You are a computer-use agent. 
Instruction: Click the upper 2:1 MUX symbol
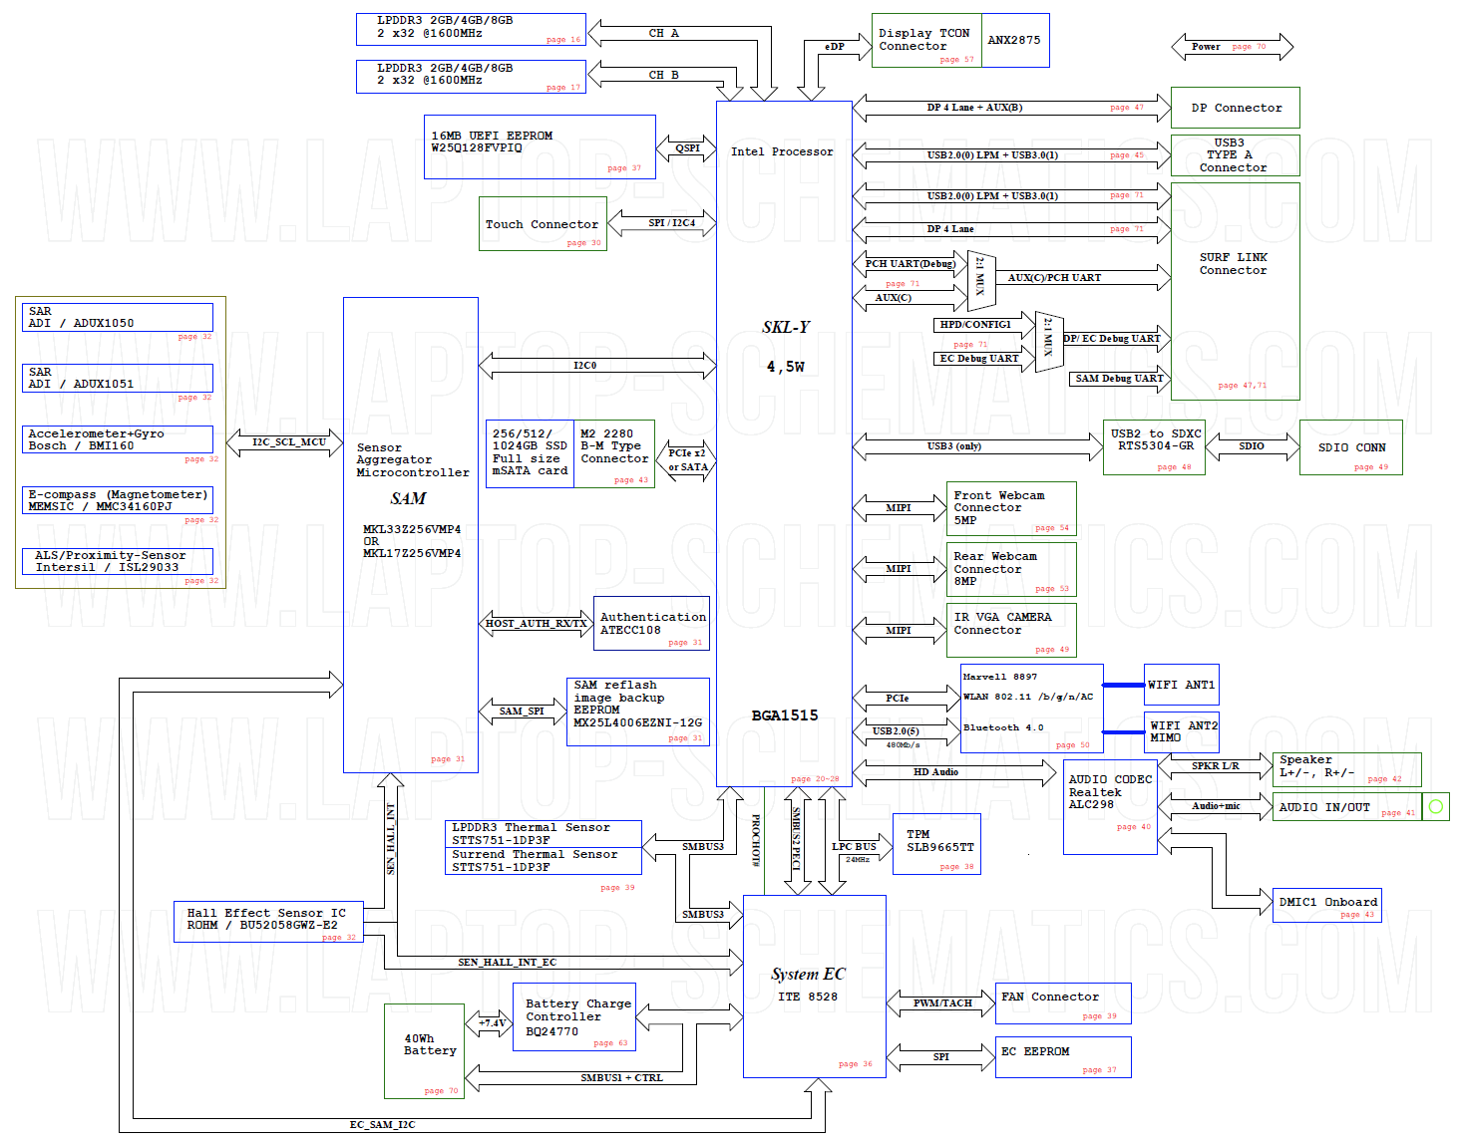pyautogui.click(x=980, y=280)
